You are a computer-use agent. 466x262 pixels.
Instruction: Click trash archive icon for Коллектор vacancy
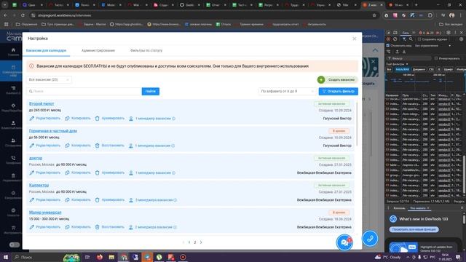click(97, 200)
